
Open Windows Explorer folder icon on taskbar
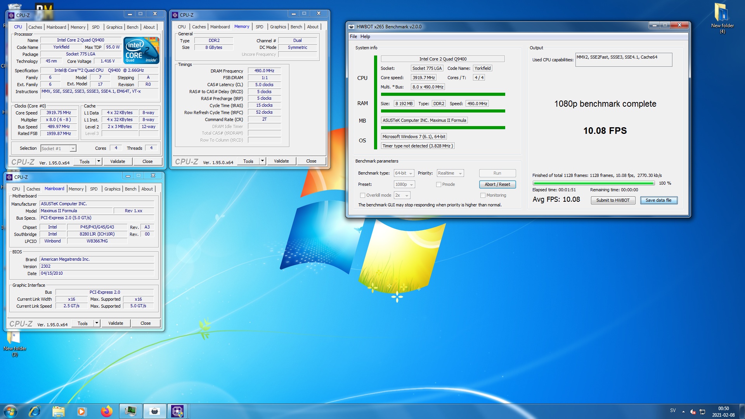pyautogui.click(x=58, y=411)
